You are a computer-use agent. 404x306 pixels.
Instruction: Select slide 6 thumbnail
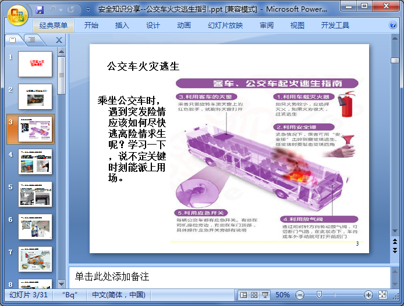pyautogui.click(x=35, y=227)
